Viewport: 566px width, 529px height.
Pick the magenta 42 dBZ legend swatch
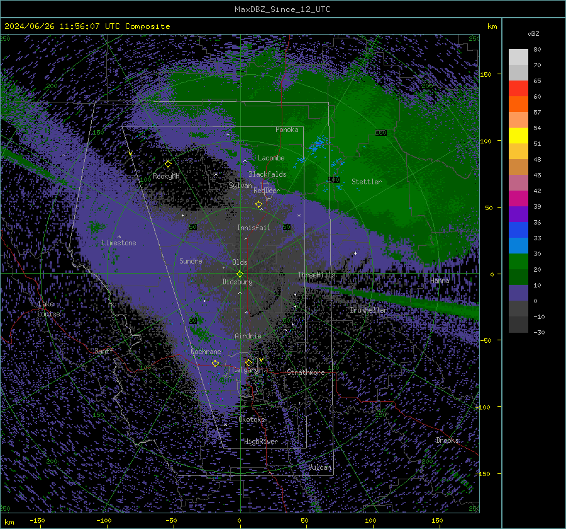(518, 198)
